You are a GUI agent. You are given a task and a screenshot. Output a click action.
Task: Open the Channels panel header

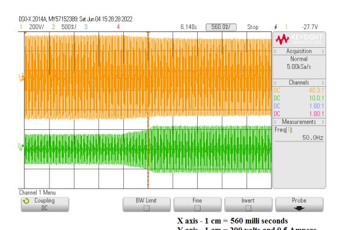pos(299,83)
